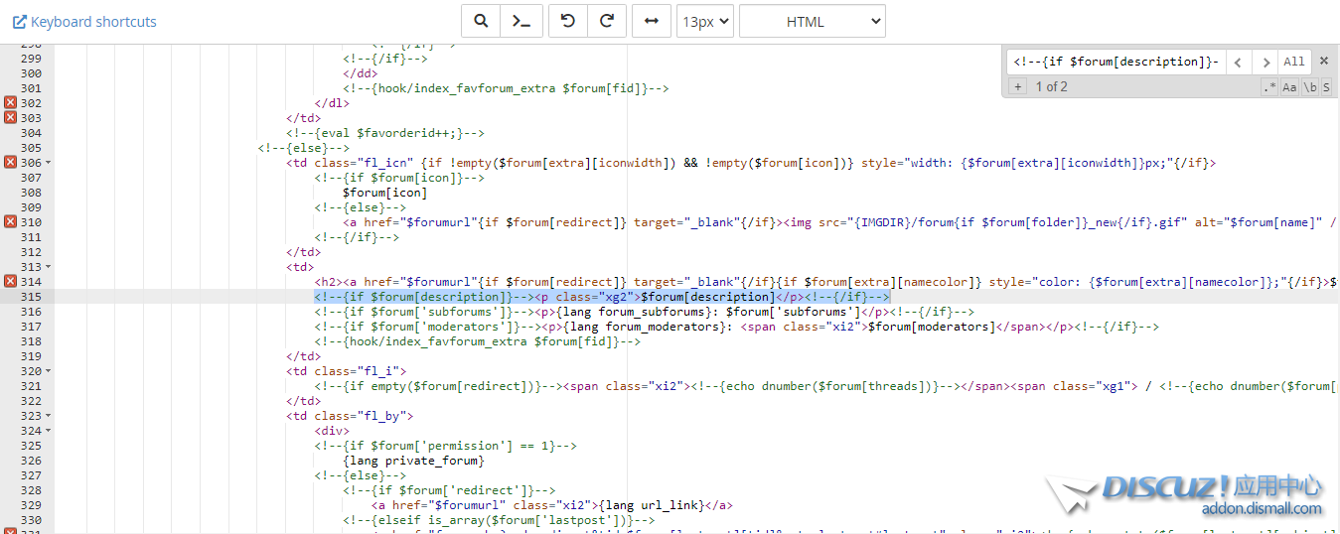
Task: Collapse code fold at line 313
Action: pyautogui.click(x=49, y=267)
